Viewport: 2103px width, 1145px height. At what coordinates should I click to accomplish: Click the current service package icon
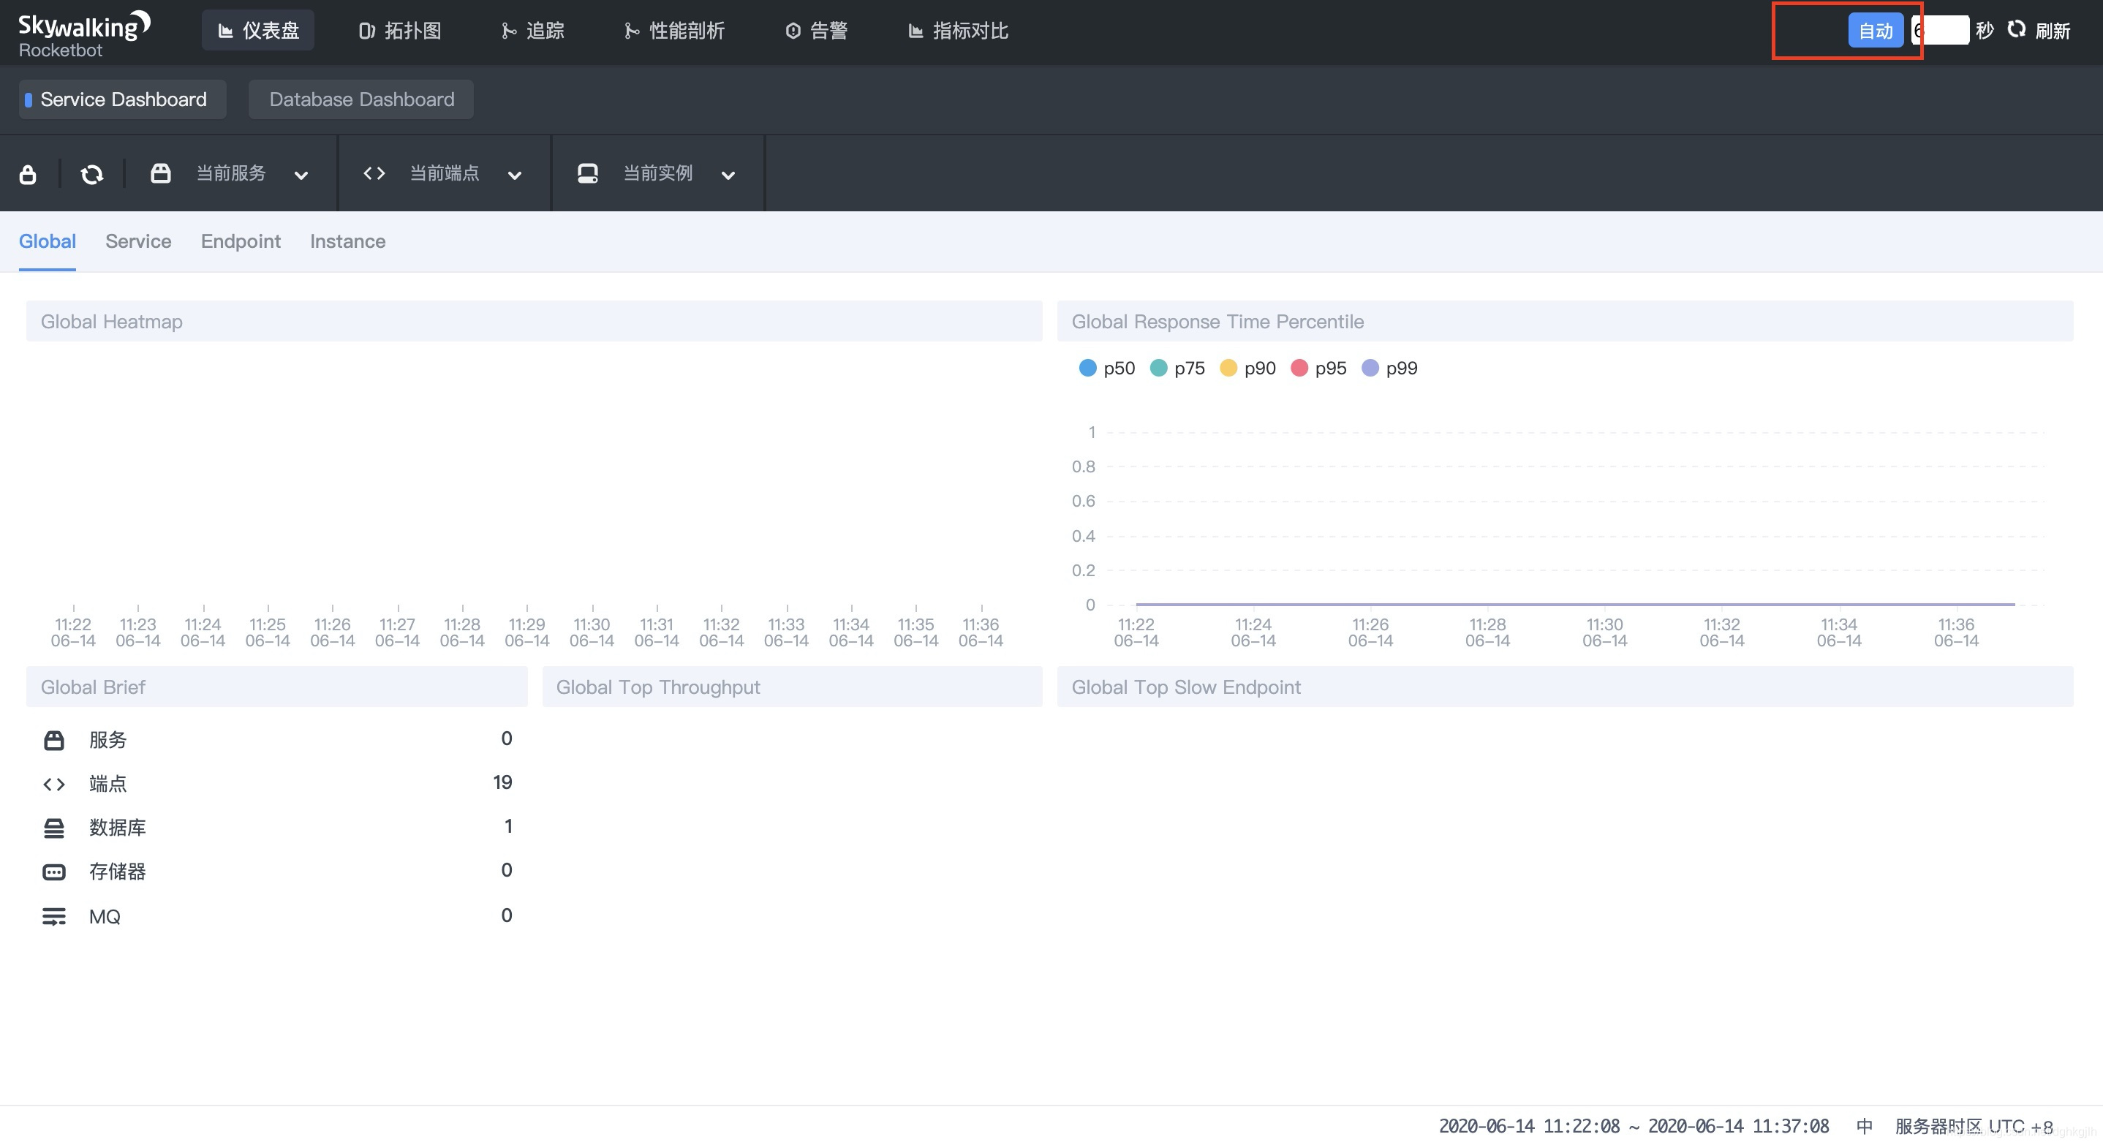pyautogui.click(x=161, y=173)
